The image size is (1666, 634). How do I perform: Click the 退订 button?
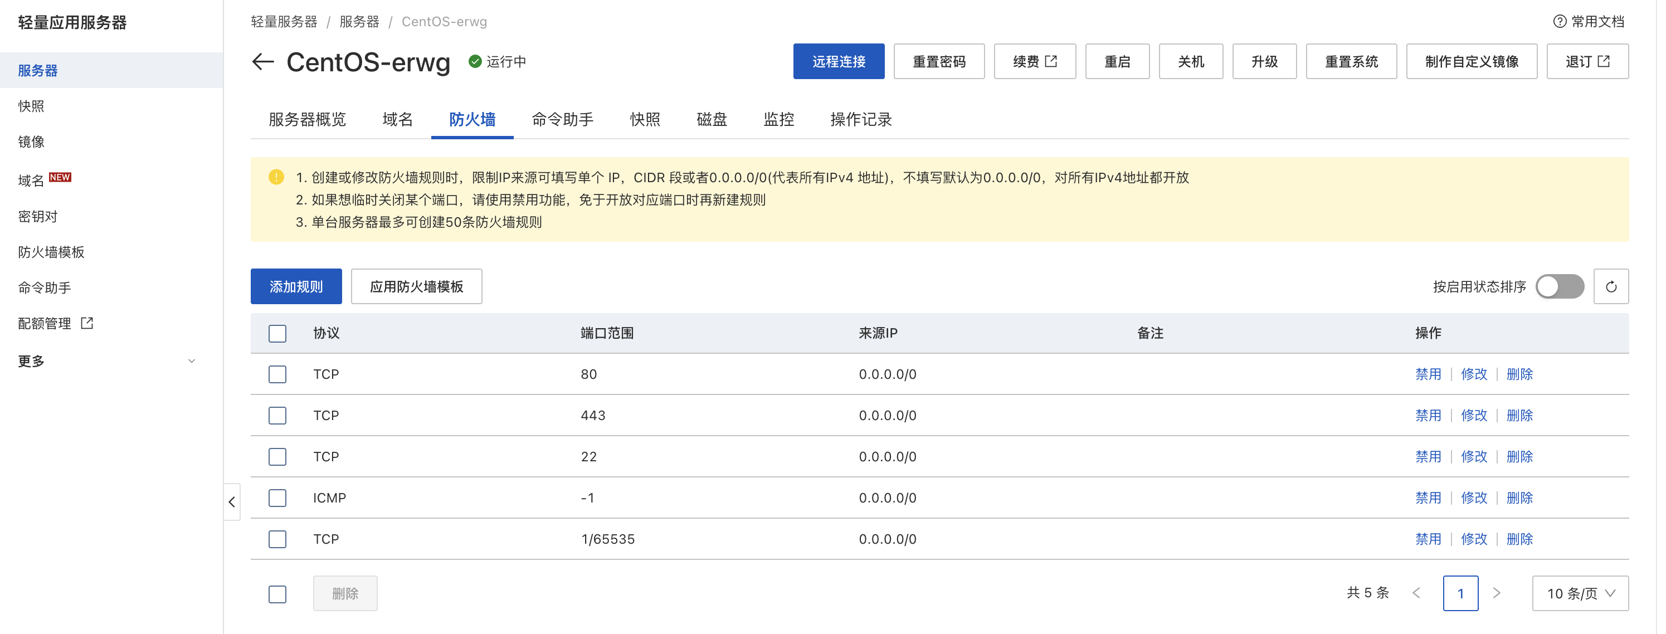click(x=1588, y=61)
